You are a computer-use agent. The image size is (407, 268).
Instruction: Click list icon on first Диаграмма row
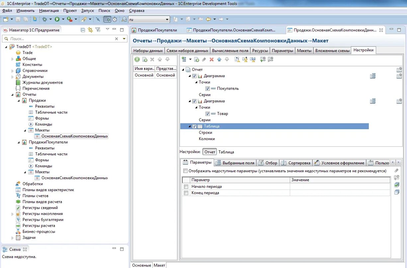pos(373,76)
